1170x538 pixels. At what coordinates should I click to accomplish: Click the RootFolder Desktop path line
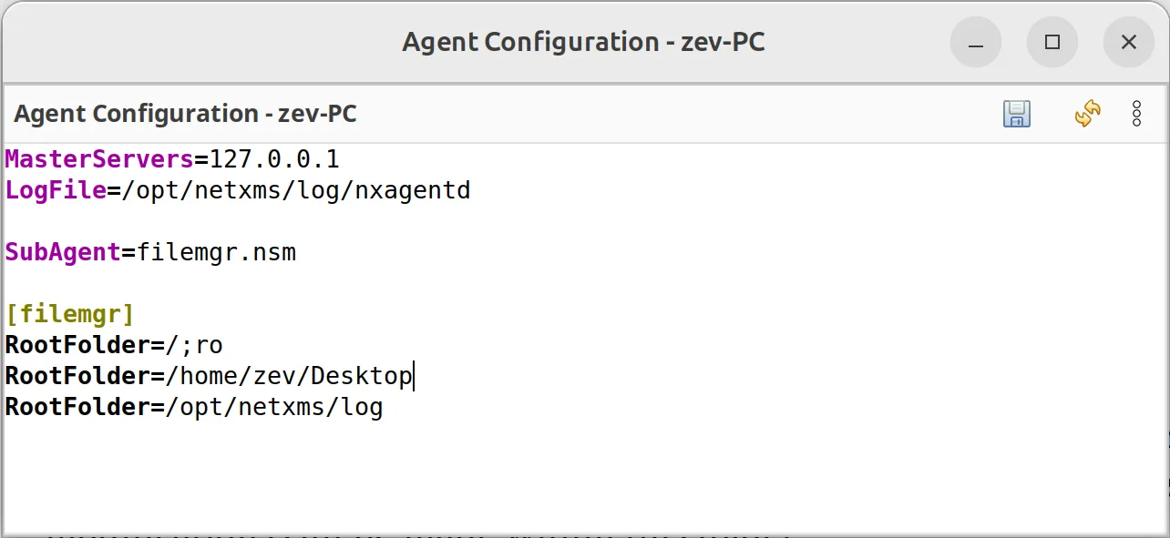(x=210, y=376)
